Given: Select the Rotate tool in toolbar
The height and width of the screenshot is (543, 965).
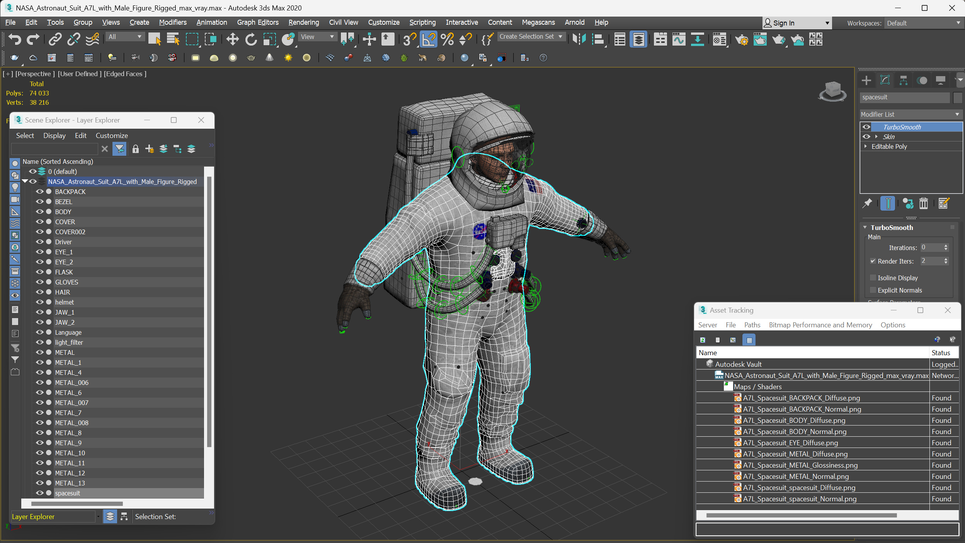Looking at the screenshot, I should [x=250, y=40].
